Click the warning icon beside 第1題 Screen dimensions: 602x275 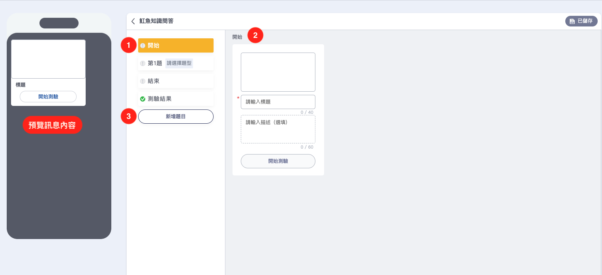coord(143,63)
